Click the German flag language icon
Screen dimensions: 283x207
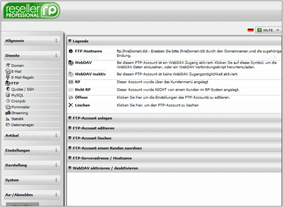(x=251, y=30)
